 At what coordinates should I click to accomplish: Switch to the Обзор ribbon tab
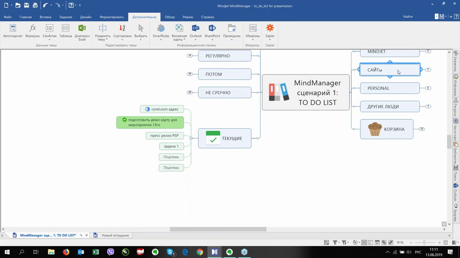coord(170,17)
